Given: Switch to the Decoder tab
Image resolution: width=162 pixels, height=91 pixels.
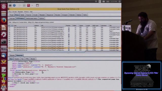Looking at the screenshot, I should [x=57, y=15].
